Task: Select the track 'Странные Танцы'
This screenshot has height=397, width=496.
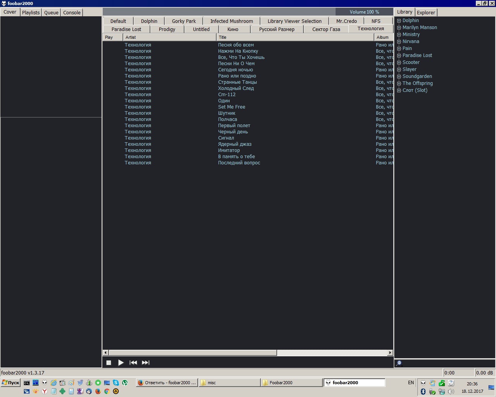Action: click(237, 82)
